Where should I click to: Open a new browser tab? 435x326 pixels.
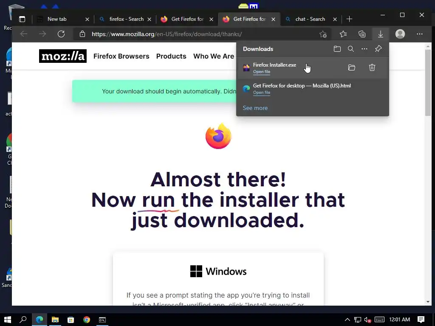(349, 19)
